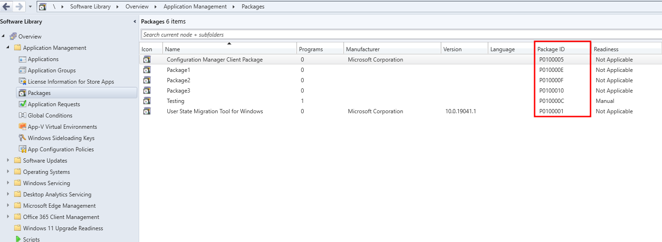
Task: Click the Application Management folder icon
Action: pyautogui.click(x=18, y=47)
